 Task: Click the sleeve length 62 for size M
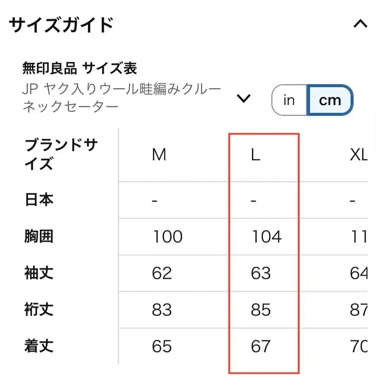click(163, 273)
